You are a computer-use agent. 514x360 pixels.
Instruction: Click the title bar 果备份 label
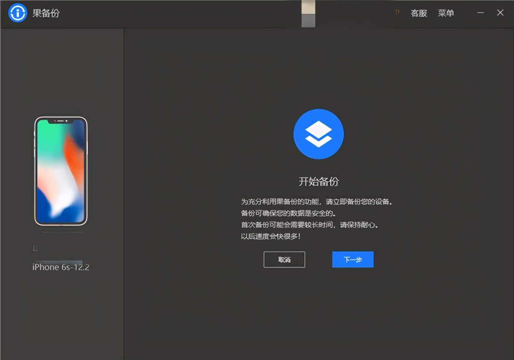pyautogui.click(x=45, y=13)
